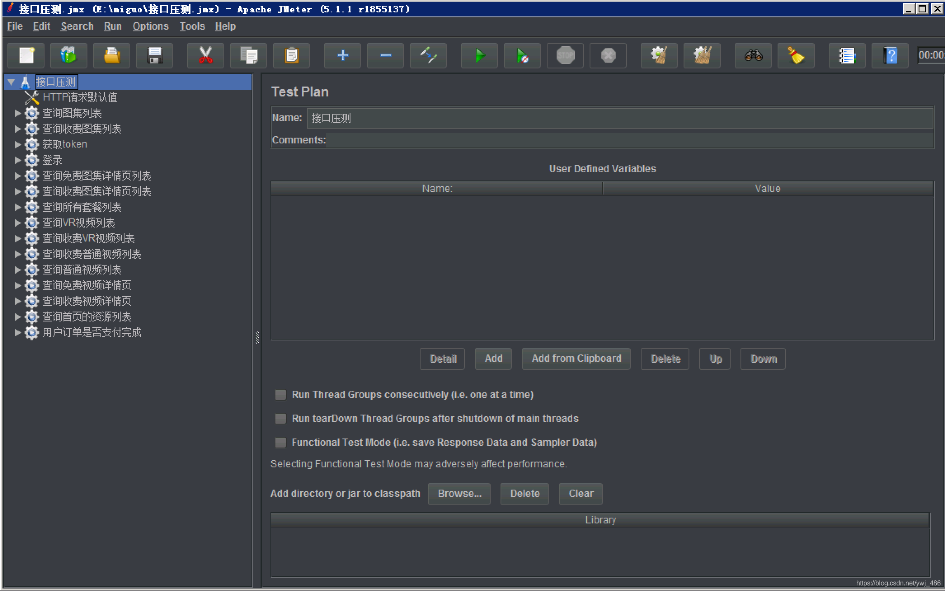Expand the 查询免费图集详情页列表 node
The image size is (945, 591).
(x=17, y=176)
